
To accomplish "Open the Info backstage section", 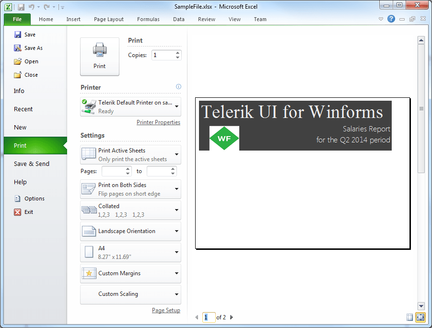I will click(x=19, y=91).
